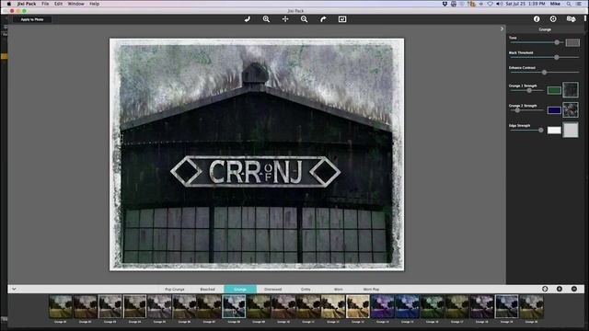
Task: Open the Window menu
Action: [75, 4]
